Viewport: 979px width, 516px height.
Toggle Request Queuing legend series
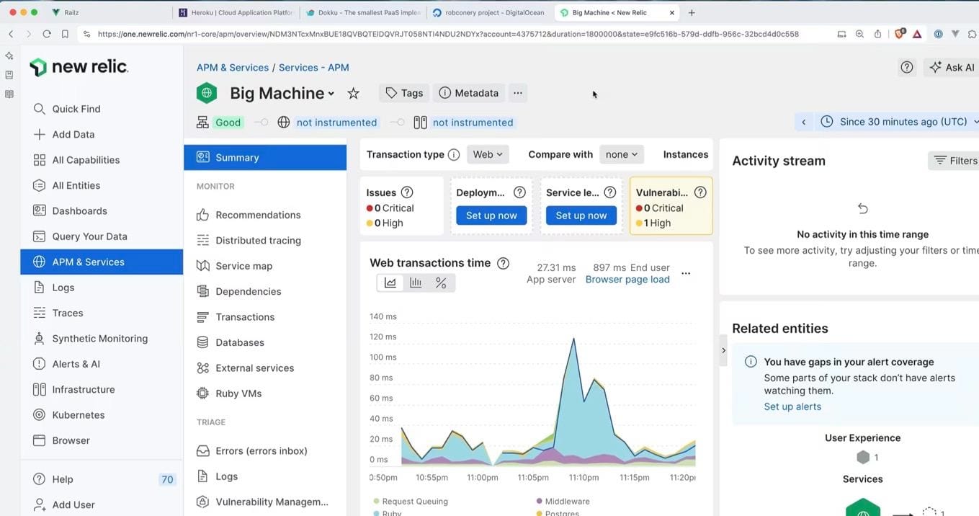414,501
